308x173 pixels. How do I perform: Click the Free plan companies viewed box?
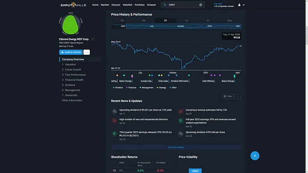[224, 5]
